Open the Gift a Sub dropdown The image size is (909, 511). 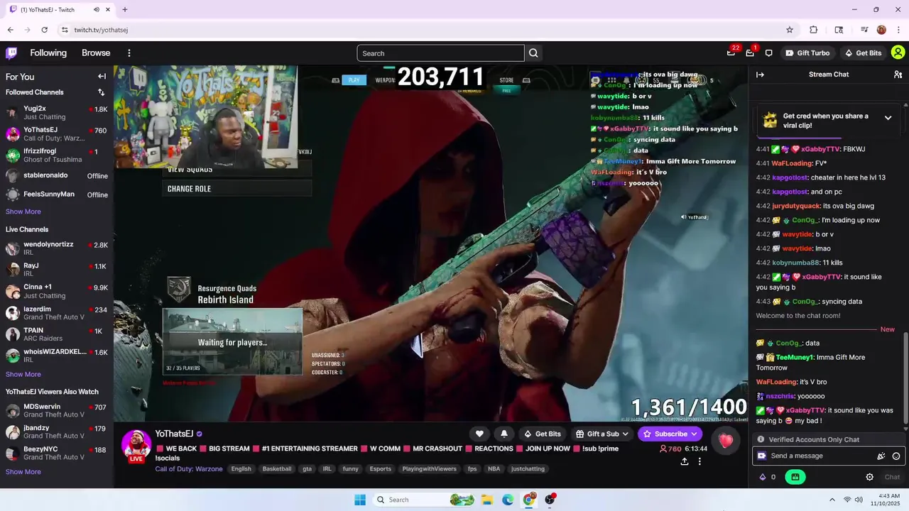click(602, 434)
